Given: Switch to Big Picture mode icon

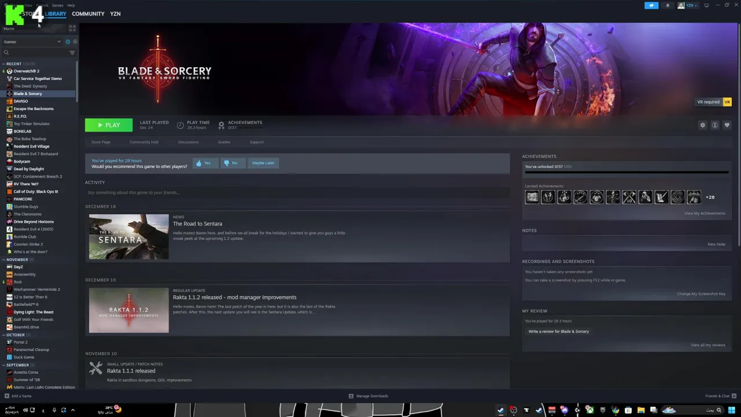Looking at the screenshot, I should point(706,5).
